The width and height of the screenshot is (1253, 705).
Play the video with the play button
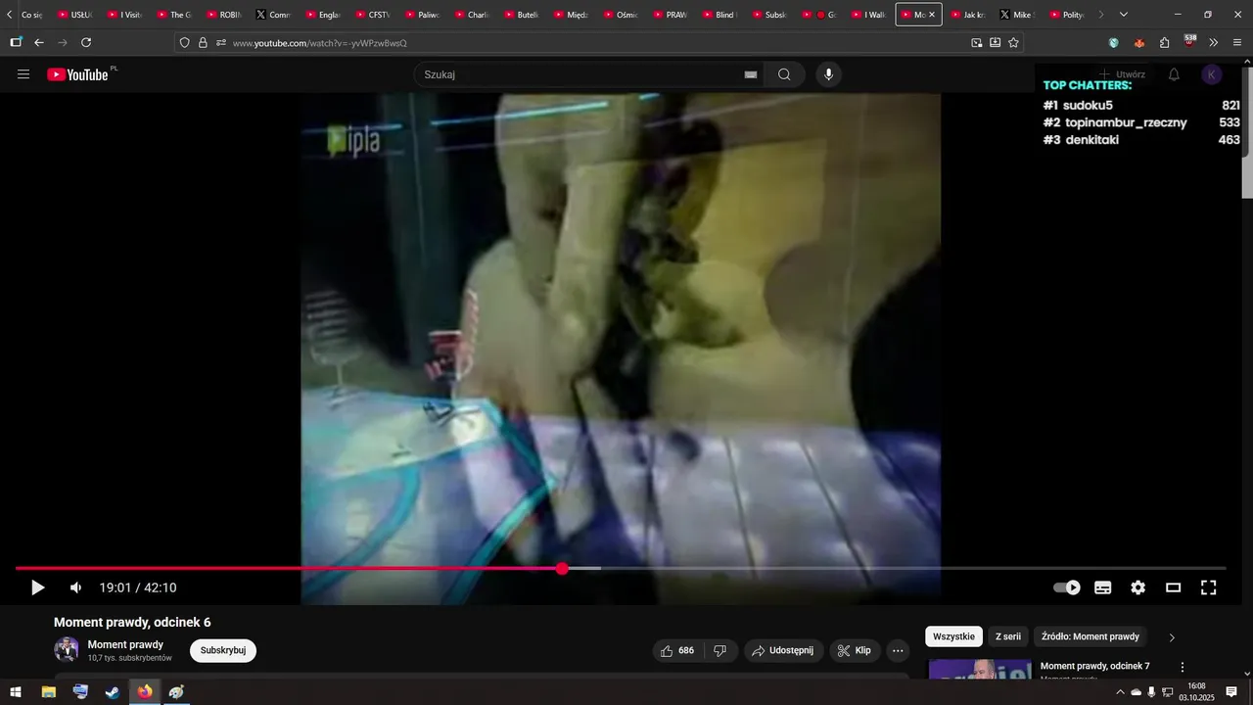(x=37, y=587)
